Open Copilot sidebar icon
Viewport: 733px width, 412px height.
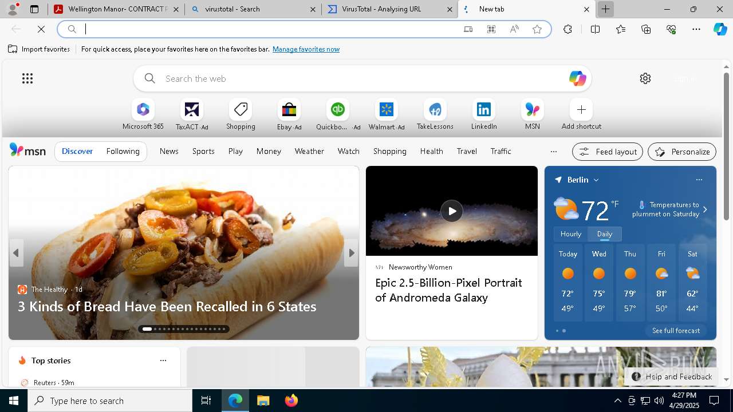(x=720, y=29)
